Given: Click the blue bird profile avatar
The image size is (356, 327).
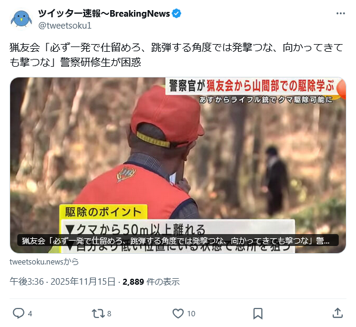Looking at the screenshot, I should tap(21, 20).
